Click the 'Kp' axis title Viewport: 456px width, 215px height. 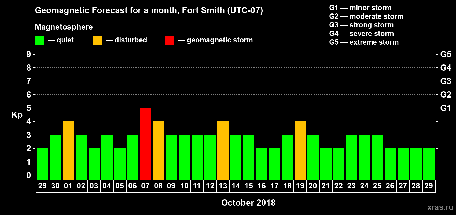coord(17,115)
